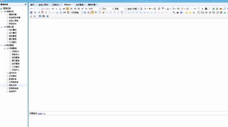Click the print icon in the toolbar

(178, 12)
